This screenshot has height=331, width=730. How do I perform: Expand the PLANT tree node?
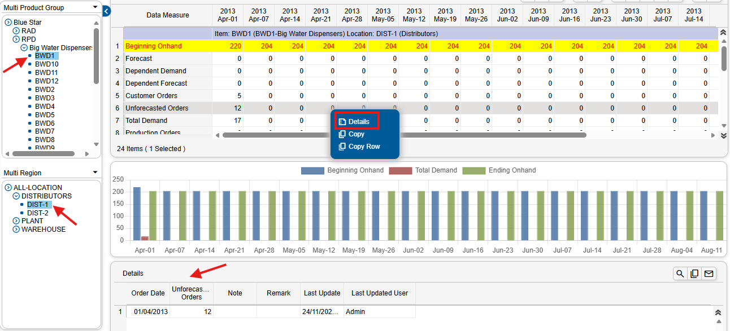coord(16,221)
